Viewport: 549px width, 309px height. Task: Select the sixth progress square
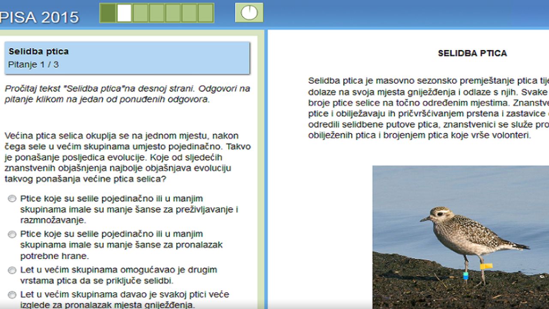[189, 13]
